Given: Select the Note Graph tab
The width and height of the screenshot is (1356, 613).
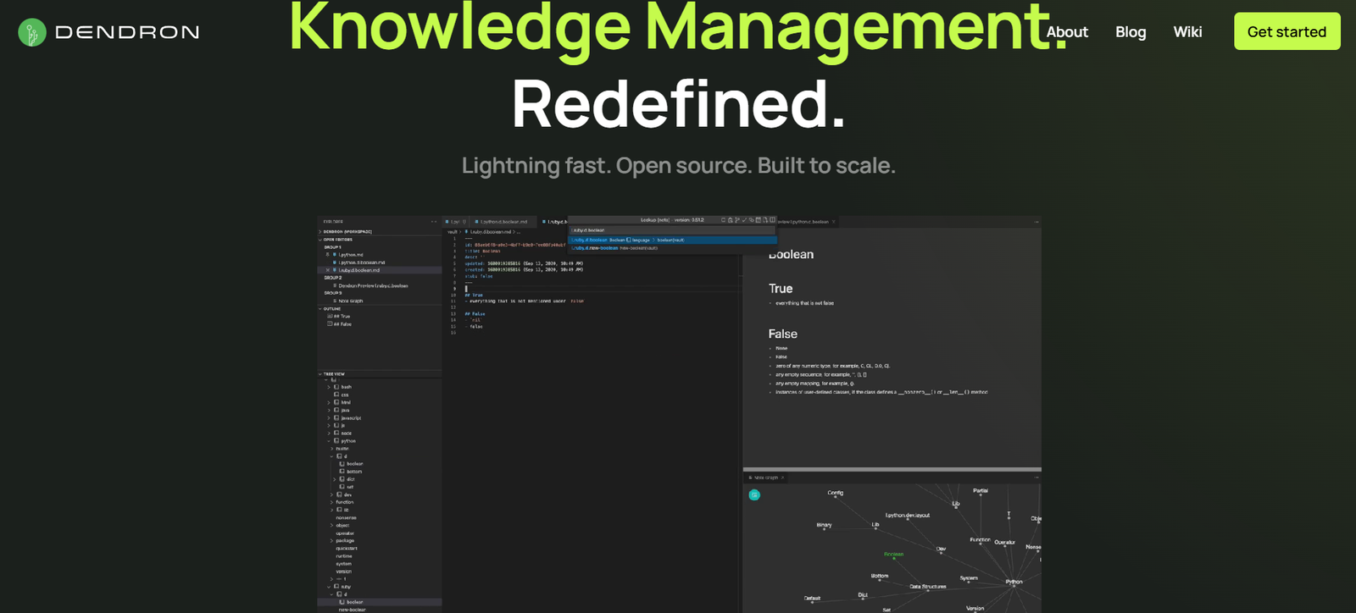Looking at the screenshot, I should 765,478.
